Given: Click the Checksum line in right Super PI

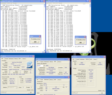Looking at the screenshot, I should coord(53,49).
